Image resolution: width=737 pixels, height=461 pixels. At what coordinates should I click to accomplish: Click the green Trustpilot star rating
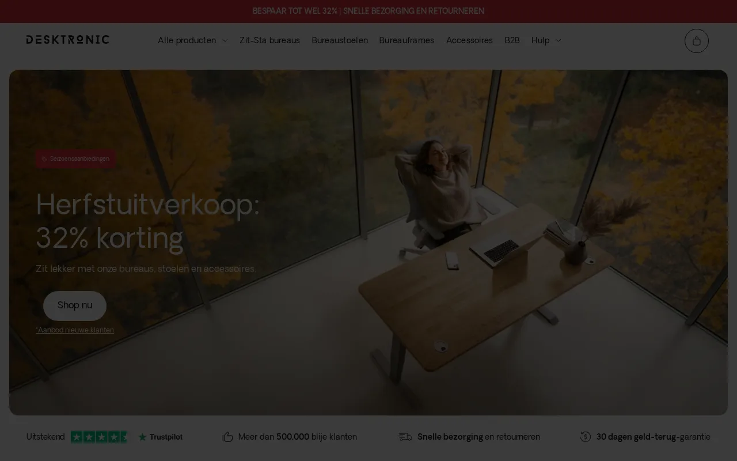[99, 437]
